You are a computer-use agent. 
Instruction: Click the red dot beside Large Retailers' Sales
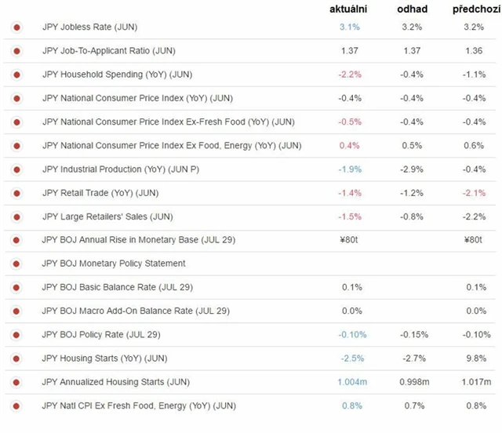(x=16, y=216)
